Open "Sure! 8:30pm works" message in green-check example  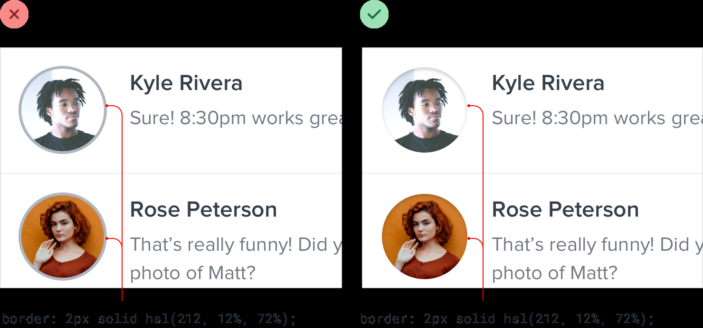point(597,118)
